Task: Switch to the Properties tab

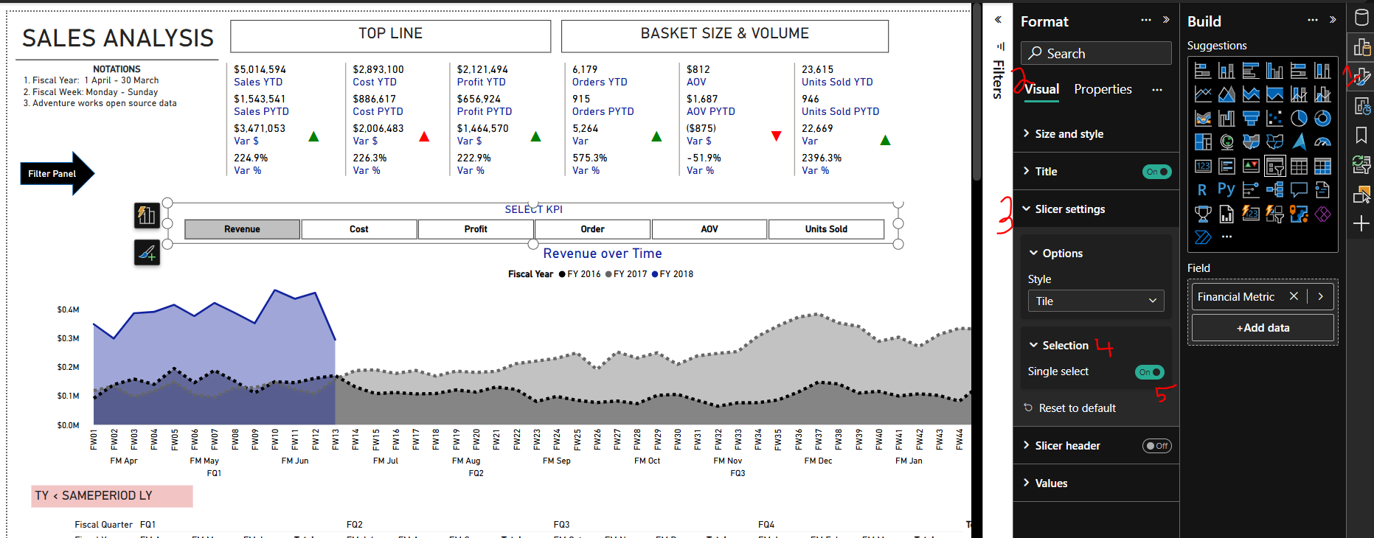Action: 1103,89
